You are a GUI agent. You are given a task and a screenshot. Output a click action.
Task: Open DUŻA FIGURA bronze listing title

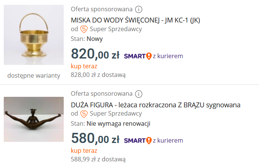tap(156, 105)
